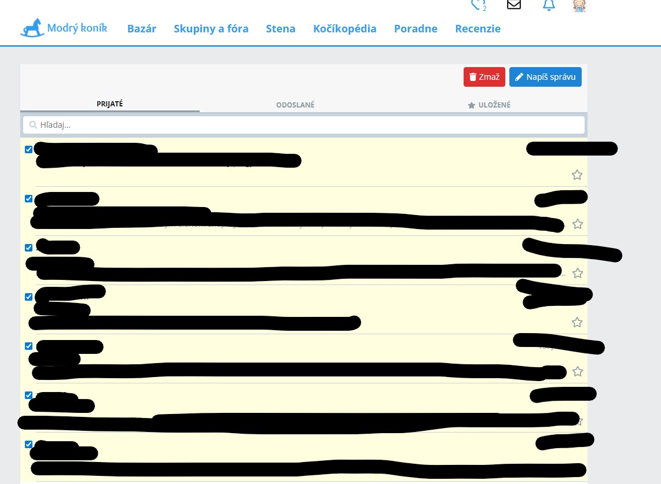
Task: Click the Napíš správu button
Action: [545, 77]
